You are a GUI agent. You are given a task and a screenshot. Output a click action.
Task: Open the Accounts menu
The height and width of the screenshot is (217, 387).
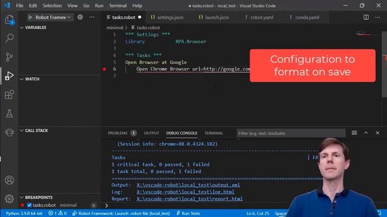tap(10, 180)
